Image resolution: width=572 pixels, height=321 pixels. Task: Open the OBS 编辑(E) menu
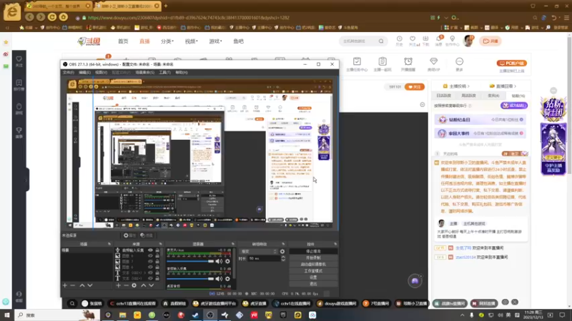(84, 73)
